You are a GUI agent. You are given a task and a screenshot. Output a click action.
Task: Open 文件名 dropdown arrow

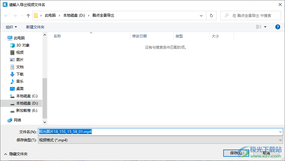[280, 132]
